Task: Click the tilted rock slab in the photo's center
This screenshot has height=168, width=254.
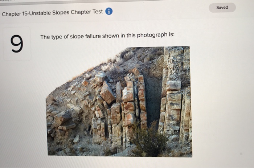Action: pos(107,93)
